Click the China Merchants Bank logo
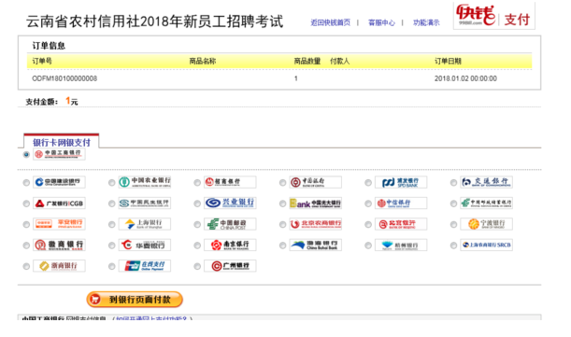The height and width of the screenshot is (337, 571). (x=230, y=182)
